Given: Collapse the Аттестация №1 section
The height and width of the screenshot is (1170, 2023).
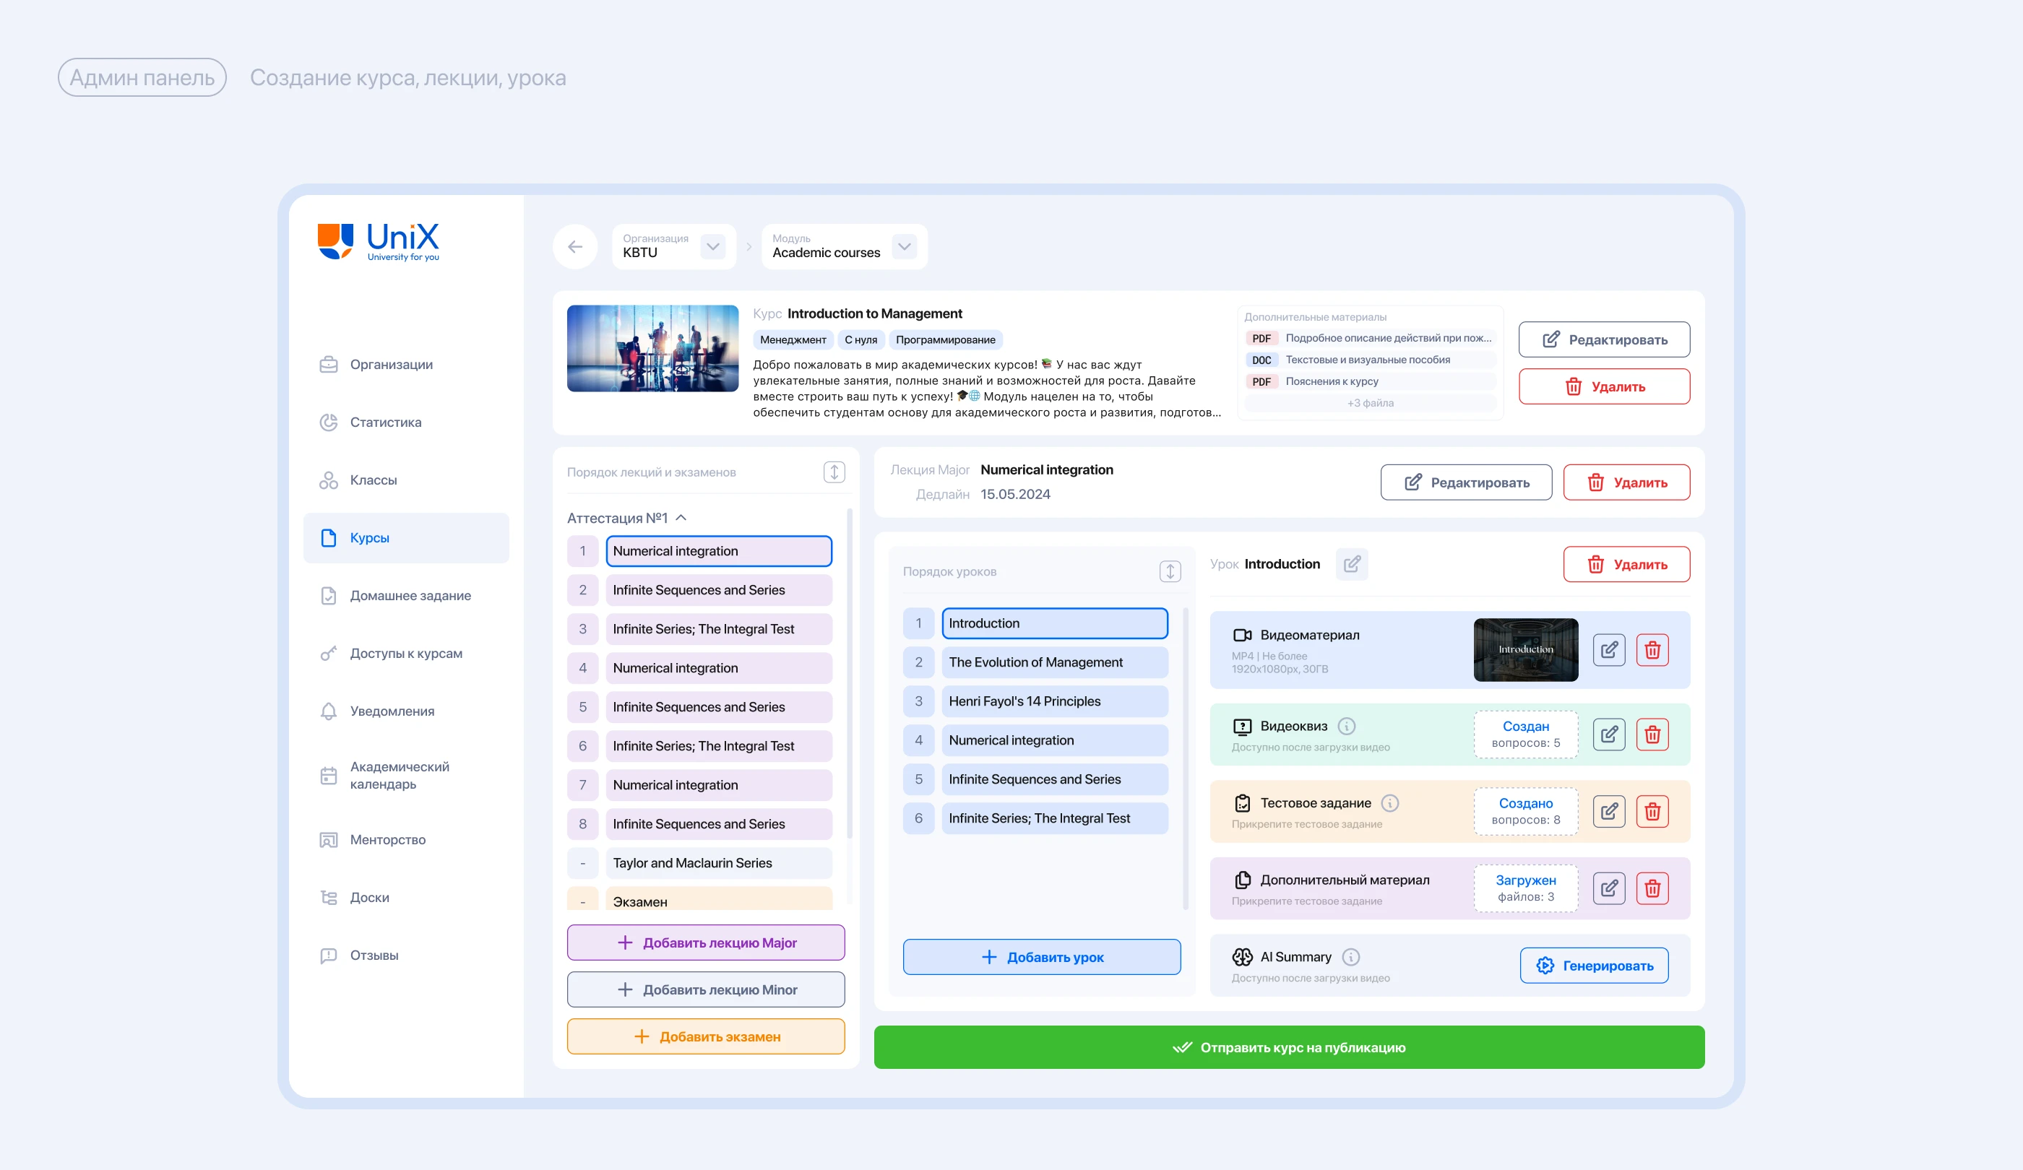Looking at the screenshot, I should 681,518.
